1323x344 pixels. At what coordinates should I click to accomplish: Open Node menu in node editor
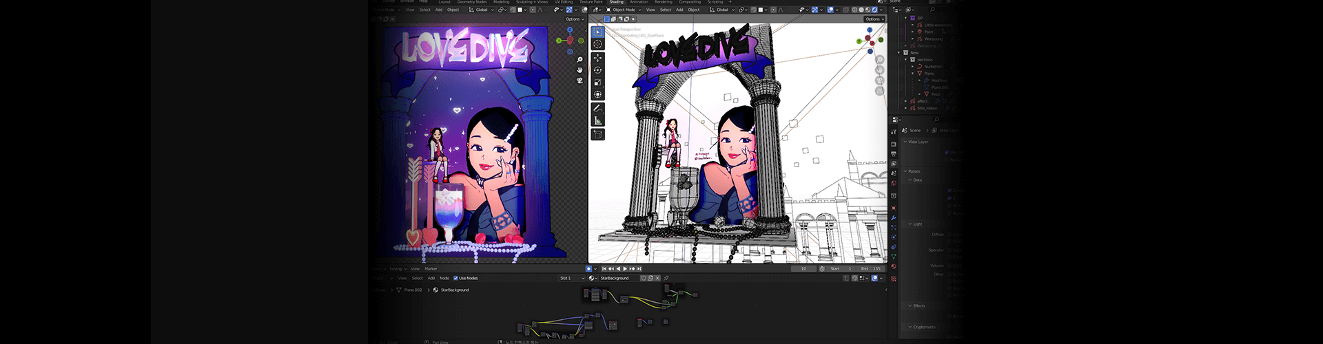[x=444, y=278]
